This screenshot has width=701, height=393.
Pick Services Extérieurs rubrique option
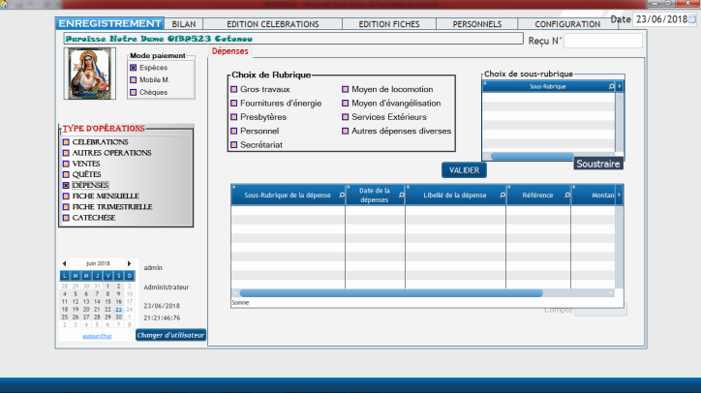[345, 117]
